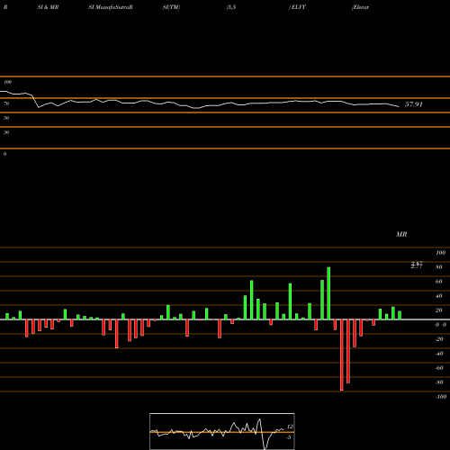The image size is (450, 450).
Task: Click the MR axis label -20
Action: click(x=439, y=339)
